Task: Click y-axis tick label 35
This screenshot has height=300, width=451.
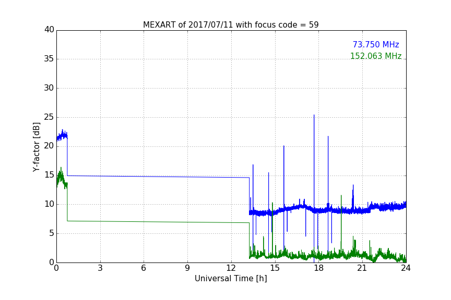Action: click(49, 59)
